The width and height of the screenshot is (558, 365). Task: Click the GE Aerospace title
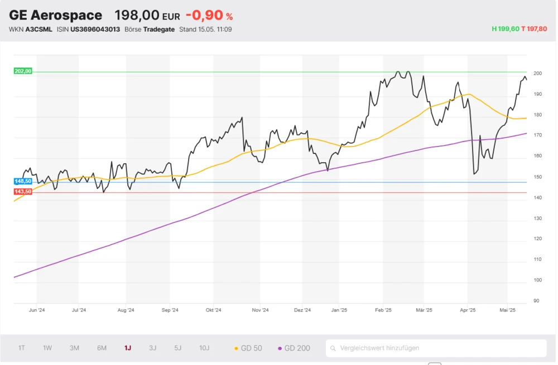[x=56, y=15]
